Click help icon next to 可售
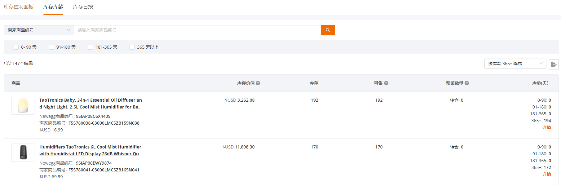Screen dimensions: 561x186 386,83
